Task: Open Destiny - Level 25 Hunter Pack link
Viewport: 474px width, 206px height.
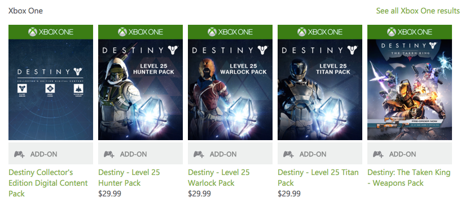Action: point(129,178)
